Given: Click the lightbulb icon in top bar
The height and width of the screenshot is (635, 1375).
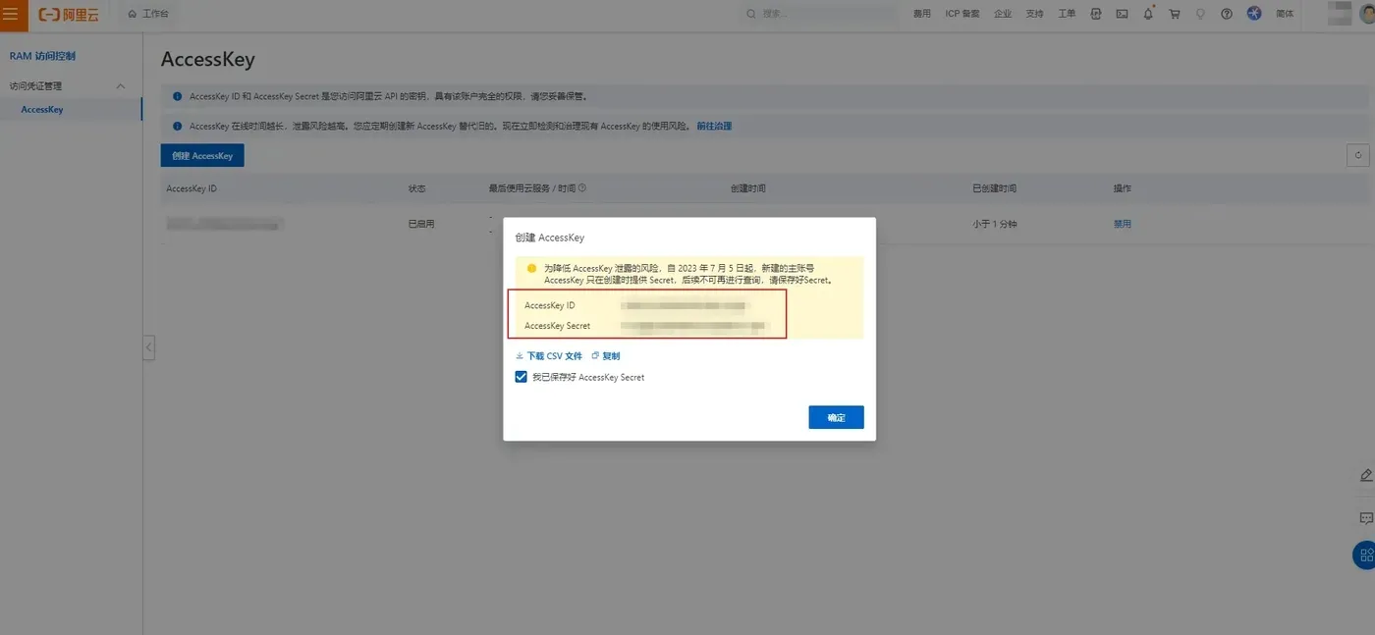Looking at the screenshot, I should [x=1200, y=14].
